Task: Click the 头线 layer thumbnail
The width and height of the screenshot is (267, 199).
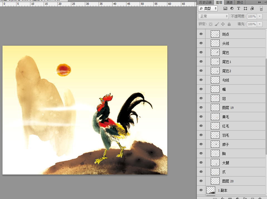Action: click(215, 43)
